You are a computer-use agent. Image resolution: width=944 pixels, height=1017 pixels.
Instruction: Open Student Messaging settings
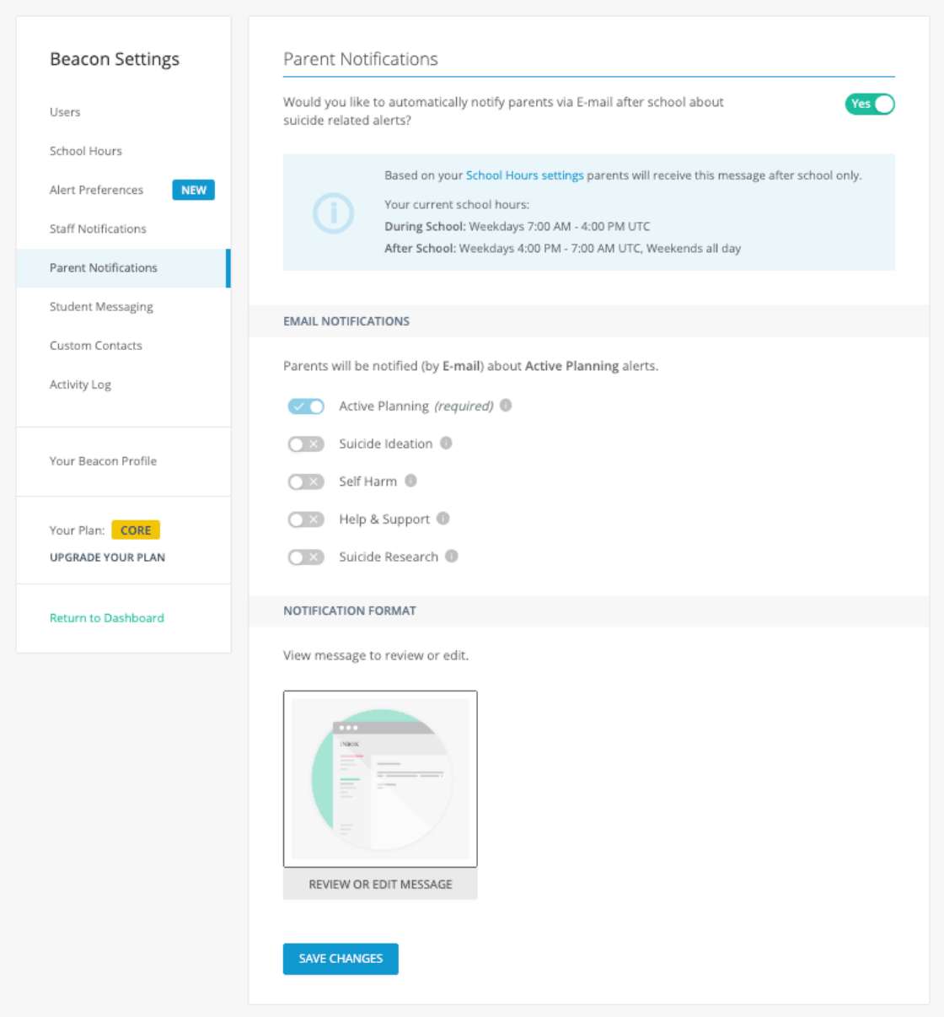(x=101, y=307)
